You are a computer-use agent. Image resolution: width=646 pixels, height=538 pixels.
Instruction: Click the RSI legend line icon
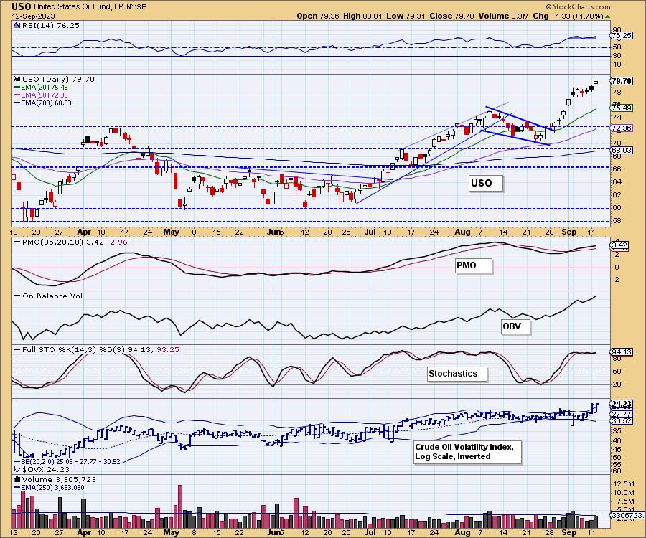[17, 25]
